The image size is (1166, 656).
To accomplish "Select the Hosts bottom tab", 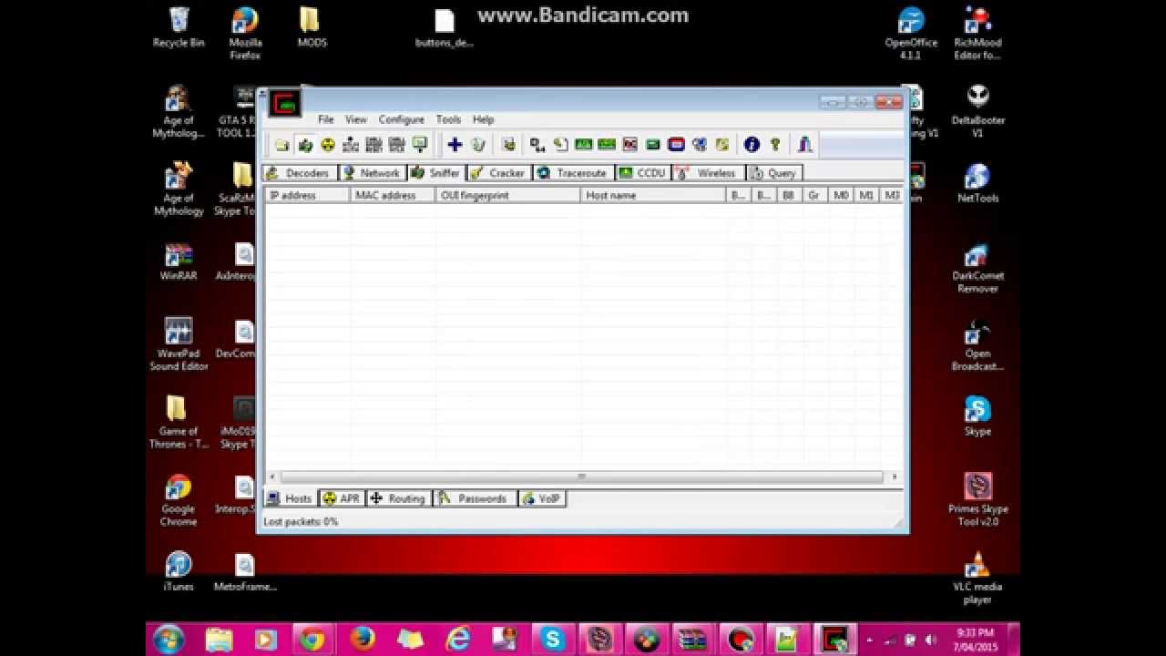I will coord(290,498).
